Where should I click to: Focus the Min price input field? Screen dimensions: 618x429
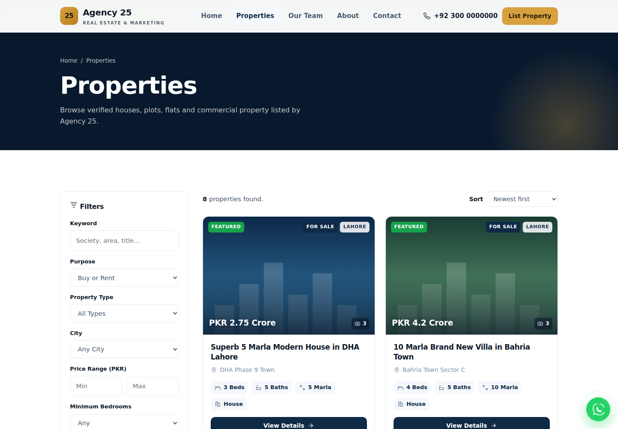click(x=96, y=386)
